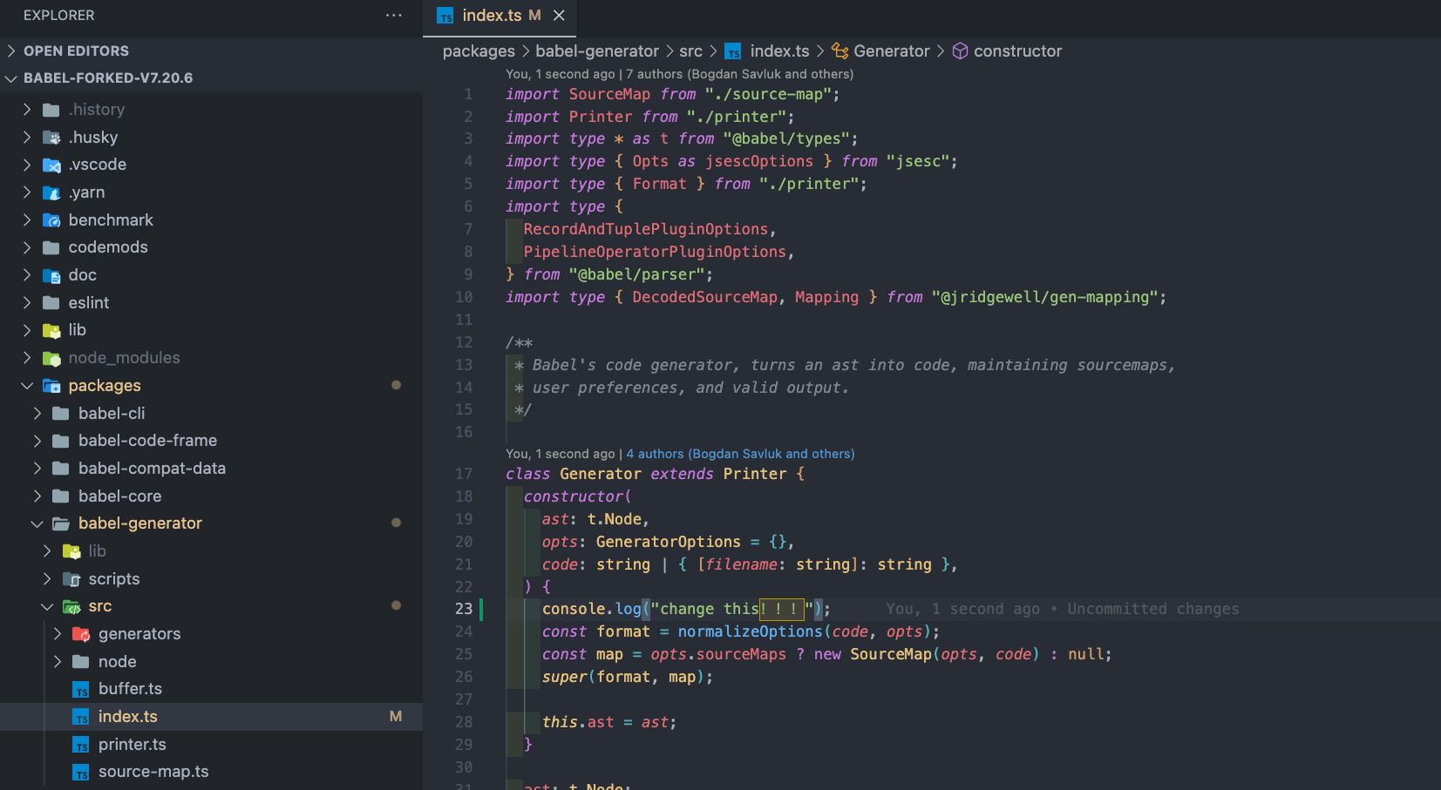Click the .vscode folder icon
Viewport: 1441px width, 790px height.
coord(51,165)
